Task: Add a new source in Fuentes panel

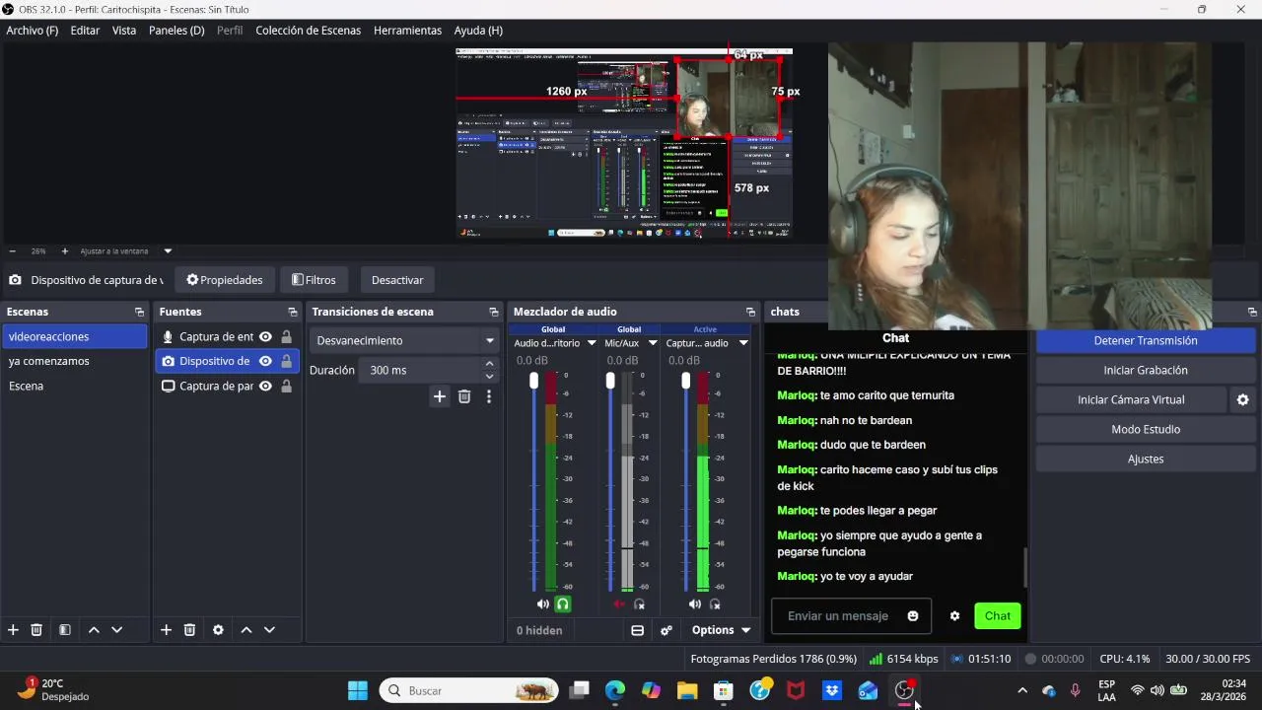Action: [x=166, y=630]
